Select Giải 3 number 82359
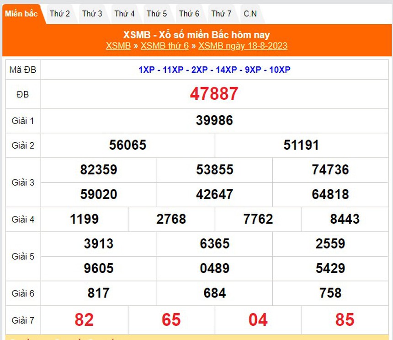The height and width of the screenshot is (340, 393). pyautogui.click(x=99, y=170)
